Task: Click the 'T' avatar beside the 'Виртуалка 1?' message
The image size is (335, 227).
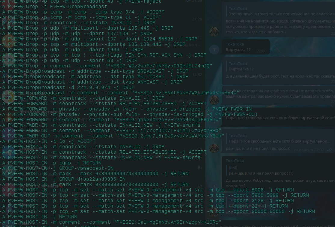Action: click(x=214, y=50)
